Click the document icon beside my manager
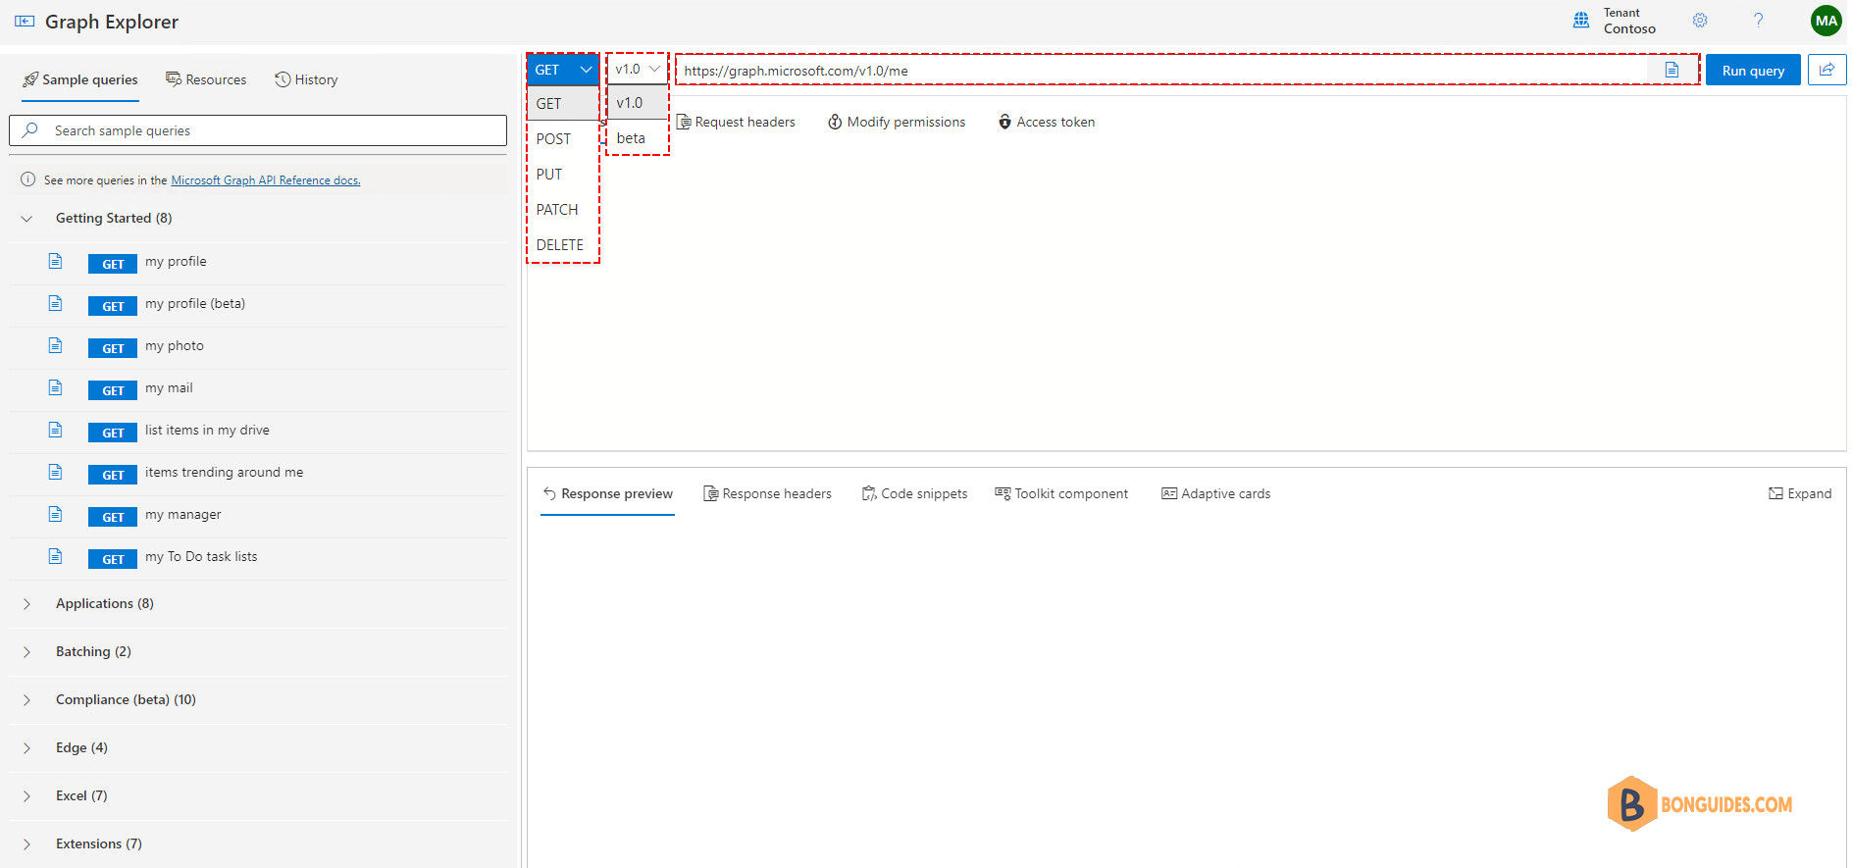Viewport: 1852px width, 868px height. (55, 514)
